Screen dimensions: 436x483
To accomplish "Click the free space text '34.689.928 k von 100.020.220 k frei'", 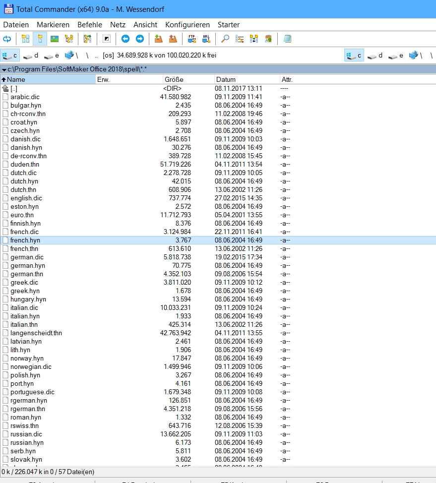I will tap(167, 56).
